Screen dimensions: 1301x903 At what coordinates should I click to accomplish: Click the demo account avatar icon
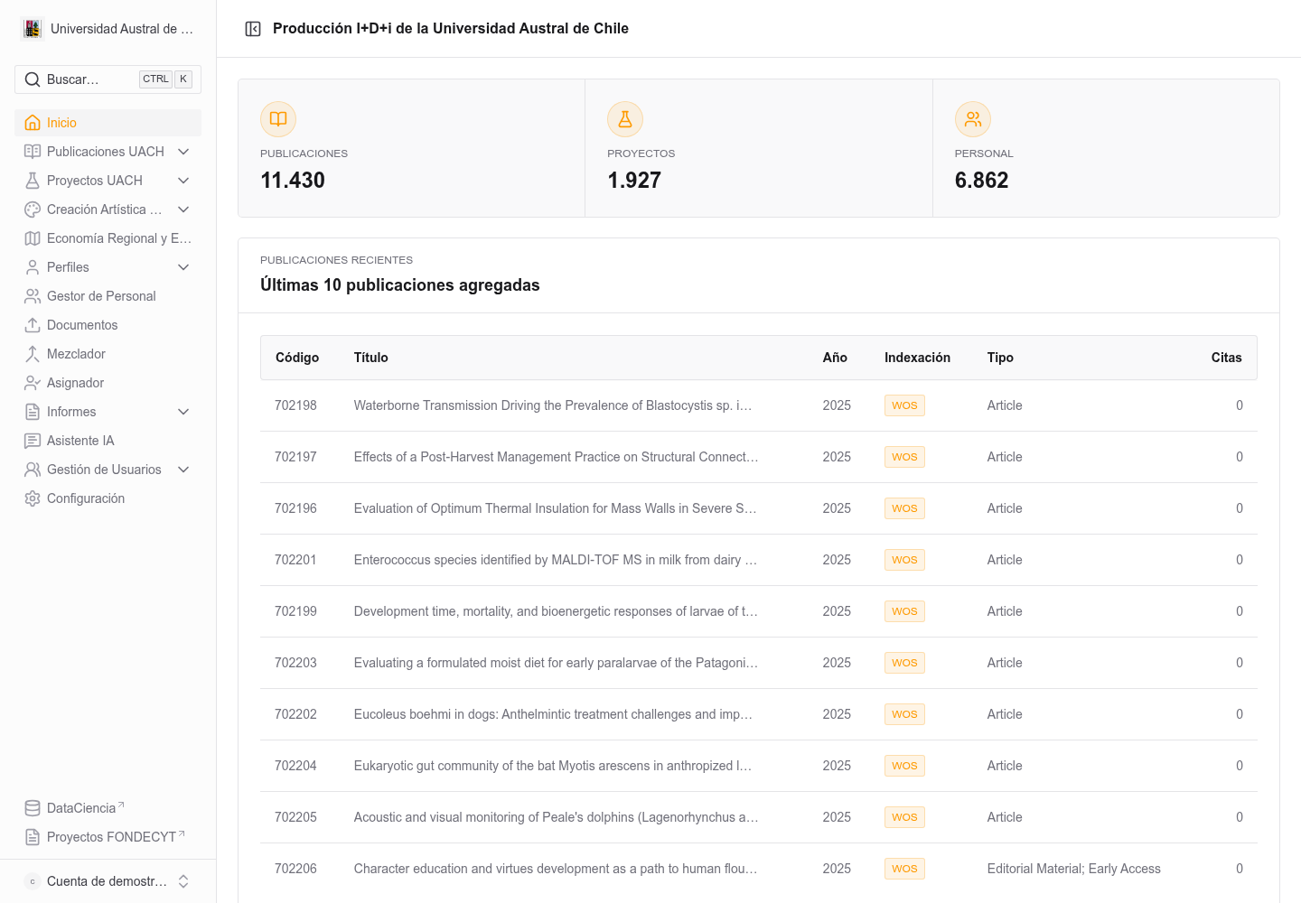33,881
